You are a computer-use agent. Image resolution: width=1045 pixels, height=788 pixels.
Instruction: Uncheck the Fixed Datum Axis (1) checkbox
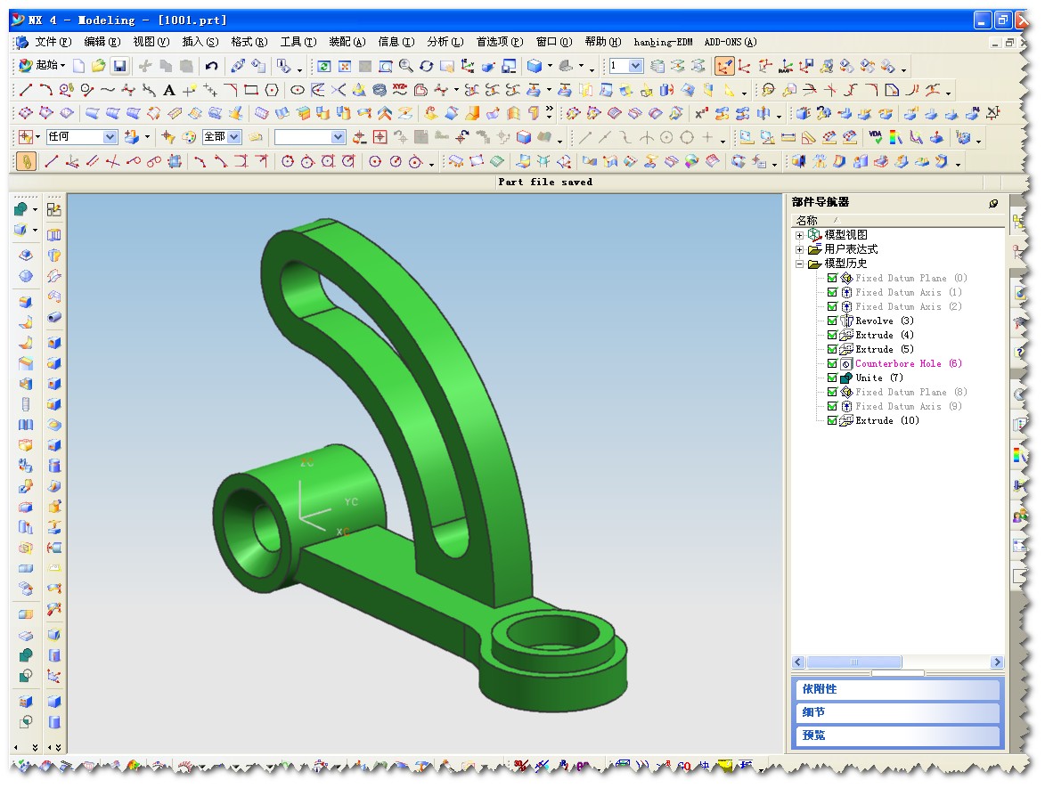click(832, 292)
